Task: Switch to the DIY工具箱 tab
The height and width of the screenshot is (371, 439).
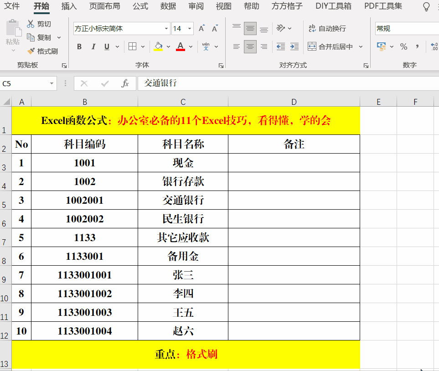Action: click(x=333, y=6)
